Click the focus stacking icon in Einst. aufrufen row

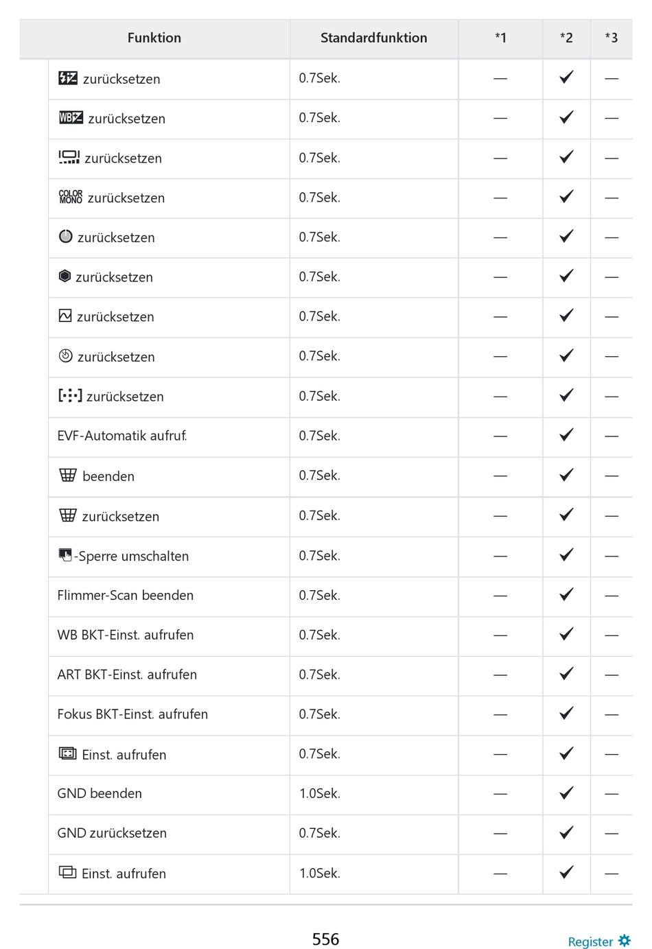[x=67, y=754]
